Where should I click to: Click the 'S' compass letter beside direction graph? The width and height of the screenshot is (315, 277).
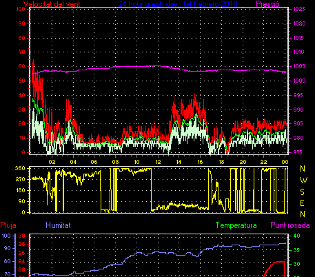303,192
